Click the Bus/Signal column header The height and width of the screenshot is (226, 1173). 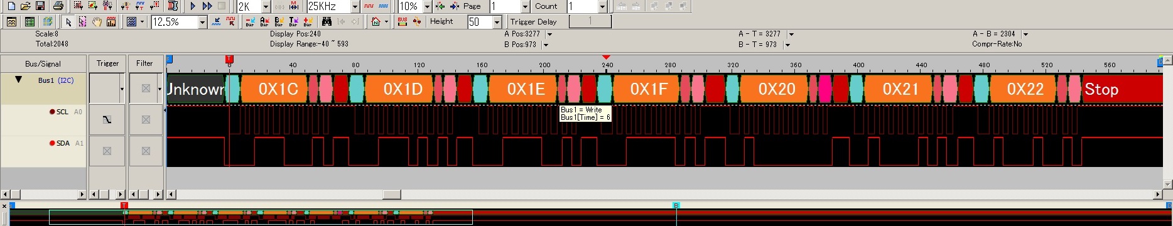click(43, 63)
